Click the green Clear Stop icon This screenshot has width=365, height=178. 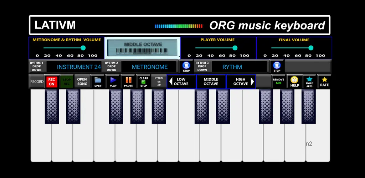[x=144, y=82]
